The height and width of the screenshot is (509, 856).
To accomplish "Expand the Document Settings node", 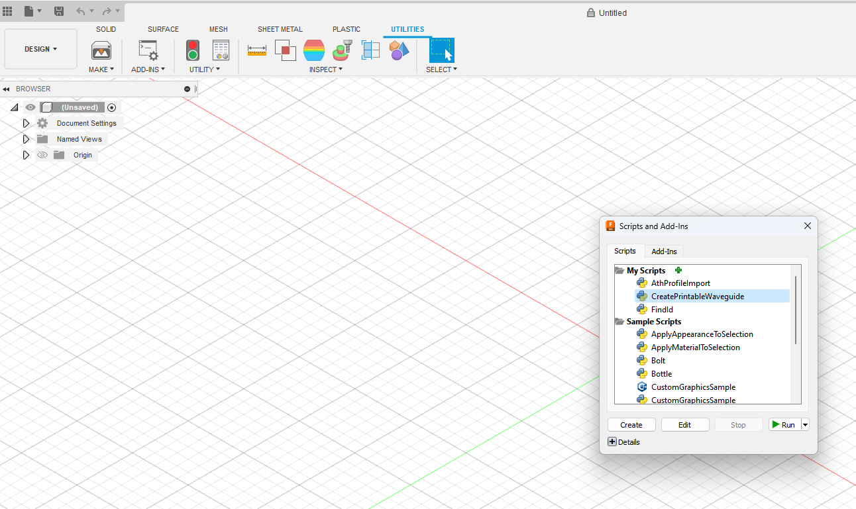I will [26, 123].
